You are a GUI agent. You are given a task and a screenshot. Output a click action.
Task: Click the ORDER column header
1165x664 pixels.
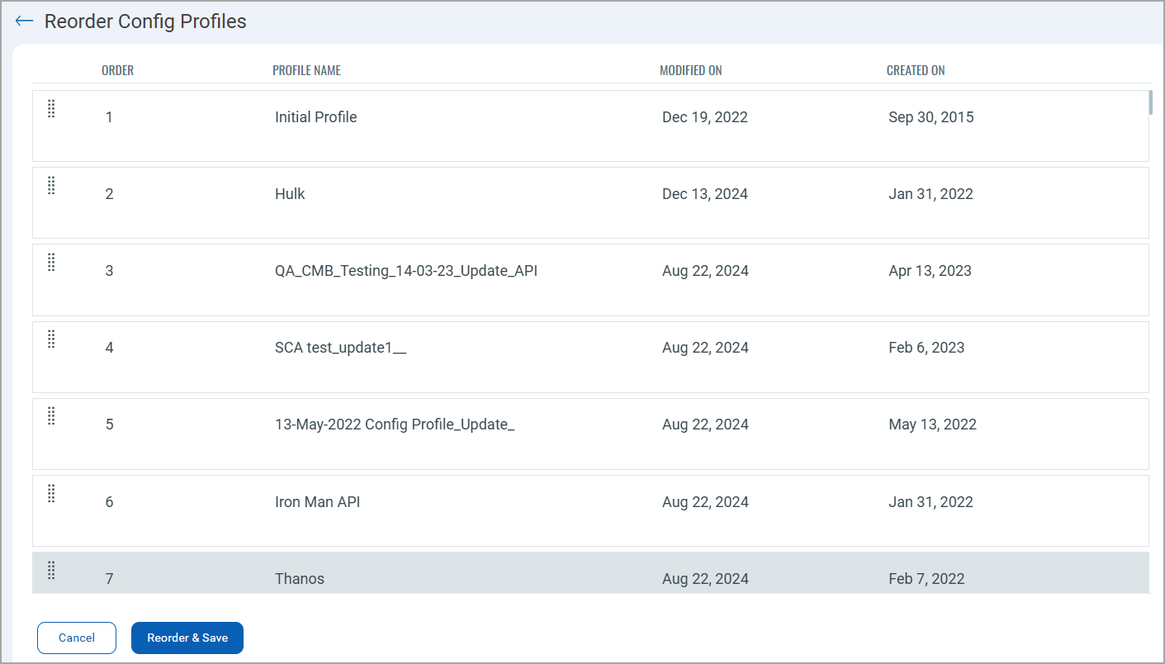117,71
